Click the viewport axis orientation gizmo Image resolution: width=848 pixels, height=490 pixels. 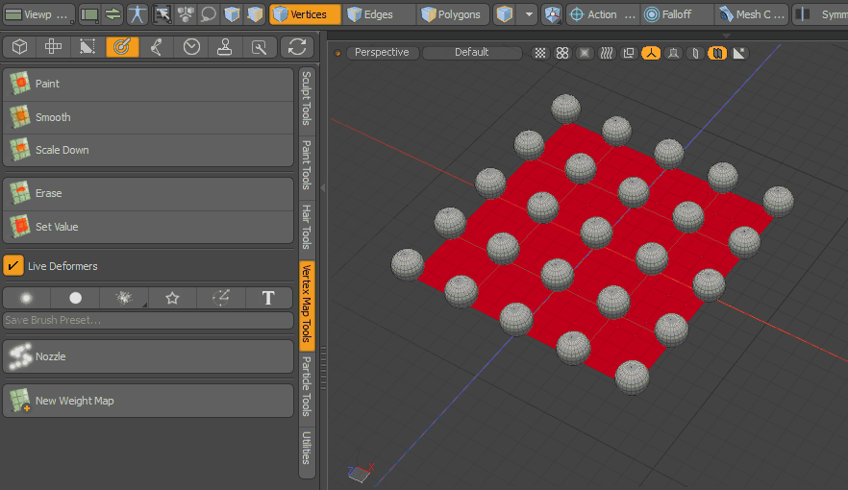coord(361,472)
